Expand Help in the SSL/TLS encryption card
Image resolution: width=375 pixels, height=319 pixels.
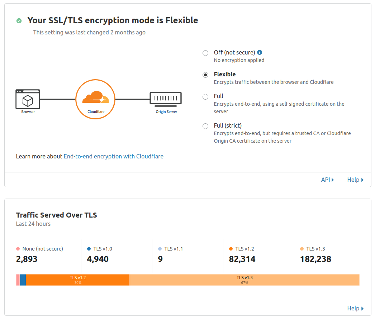pos(355,180)
